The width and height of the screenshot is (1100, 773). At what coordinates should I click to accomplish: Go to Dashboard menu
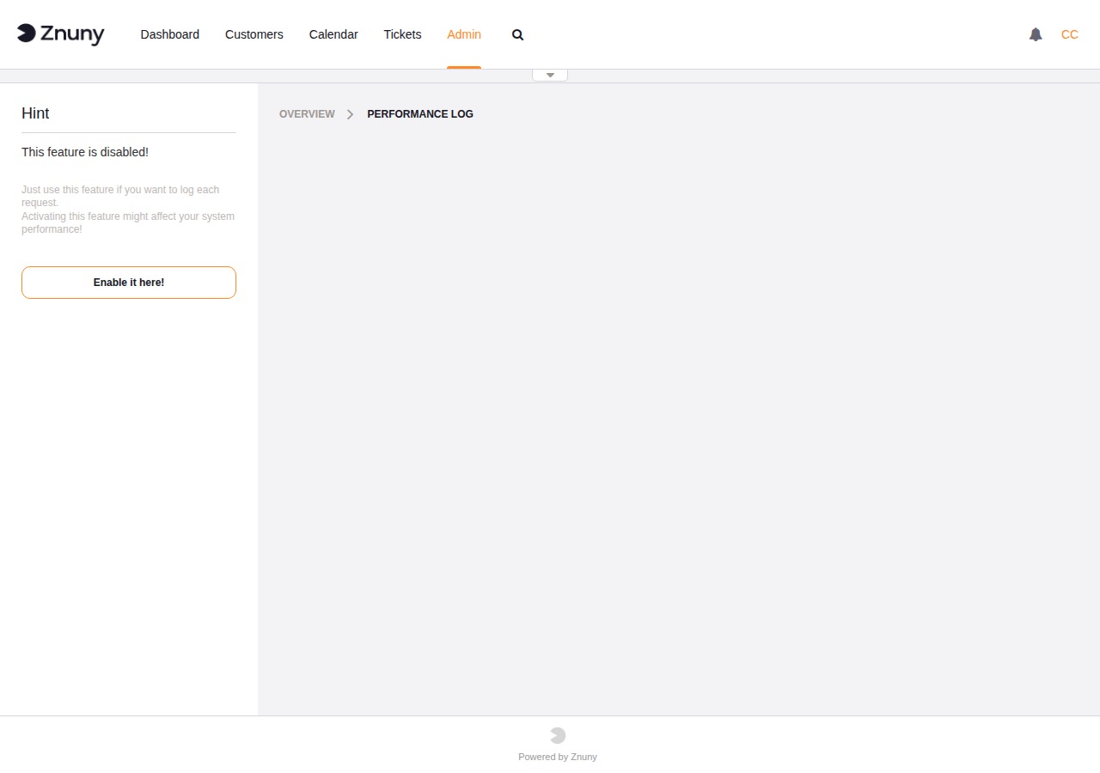[x=170, y=34]
